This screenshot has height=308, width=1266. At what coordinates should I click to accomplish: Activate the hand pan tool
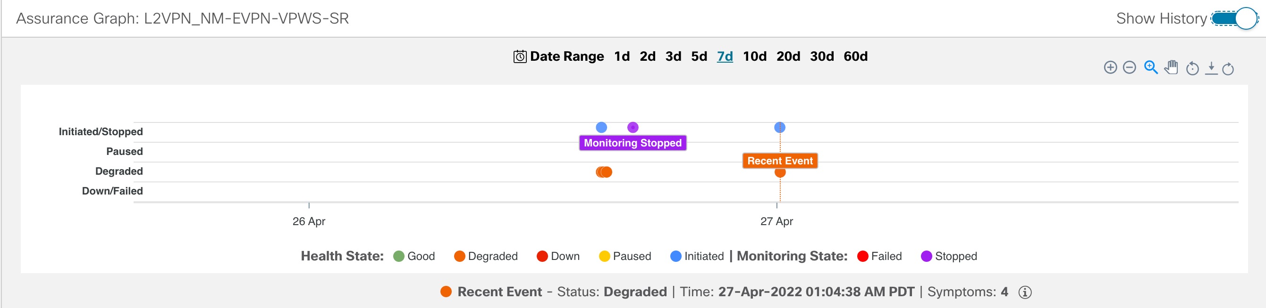click(1172, 68)
